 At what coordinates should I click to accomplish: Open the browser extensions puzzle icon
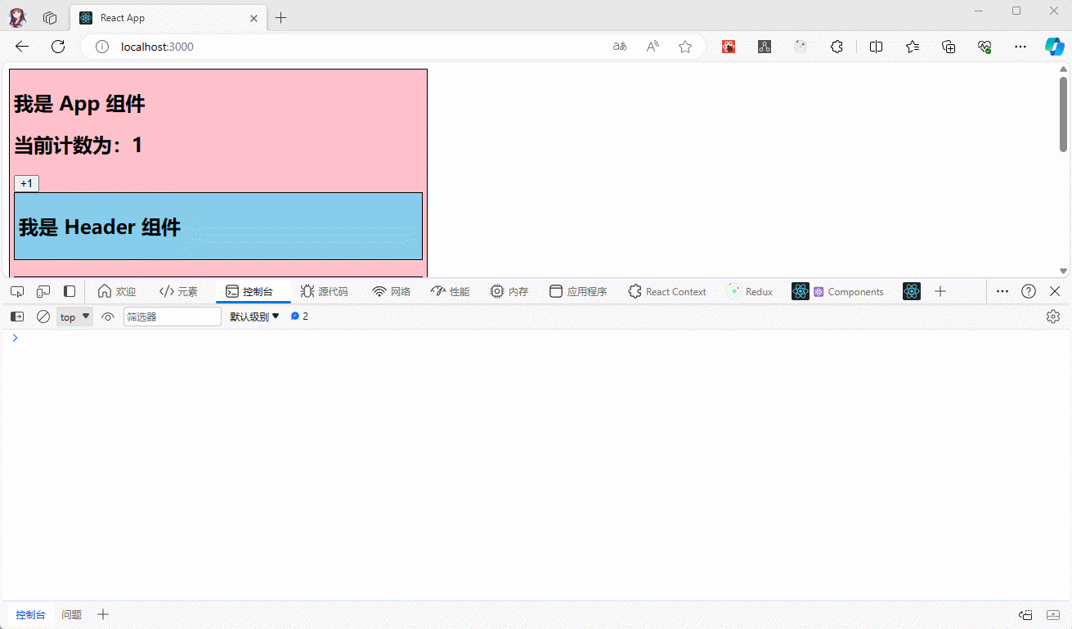(x=837, y=47)
